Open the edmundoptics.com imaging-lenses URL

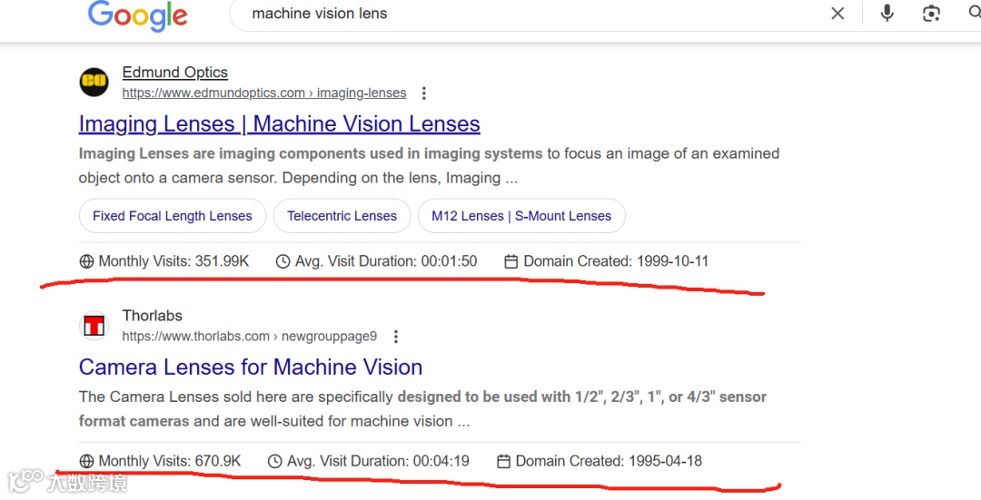pyautogui.click(x=264, y=93)
